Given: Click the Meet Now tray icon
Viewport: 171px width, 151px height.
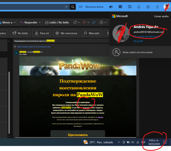Looking at the screenshot, I should (x=124, y=142).
